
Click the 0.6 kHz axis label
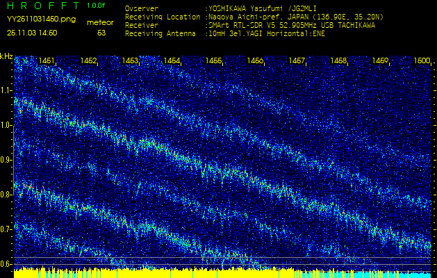[x=6, y=263]
